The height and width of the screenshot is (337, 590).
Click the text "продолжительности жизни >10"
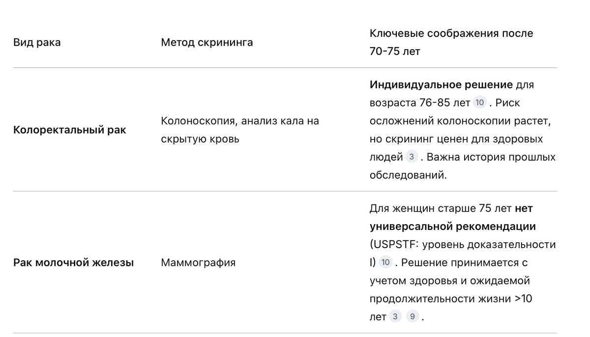click(450, 299)
